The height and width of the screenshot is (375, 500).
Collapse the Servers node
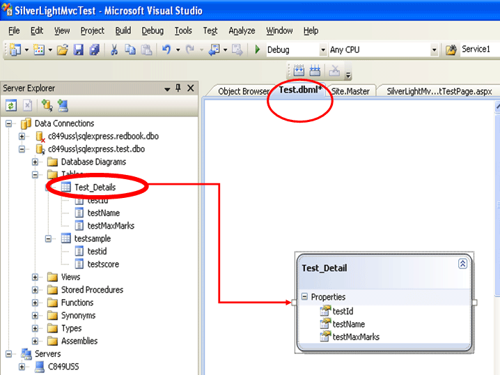click(8, 353)
